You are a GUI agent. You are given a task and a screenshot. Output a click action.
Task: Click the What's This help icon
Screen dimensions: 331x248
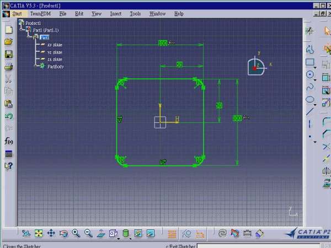point(9,166)
